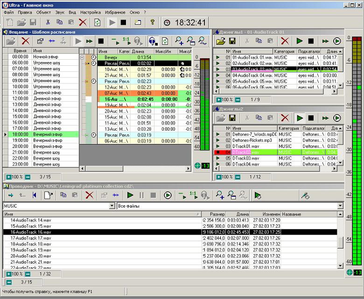The image size is (364, 299).
Task: Click the play-with-clock icon in Проводник toolbar
Action: point(258,195)
